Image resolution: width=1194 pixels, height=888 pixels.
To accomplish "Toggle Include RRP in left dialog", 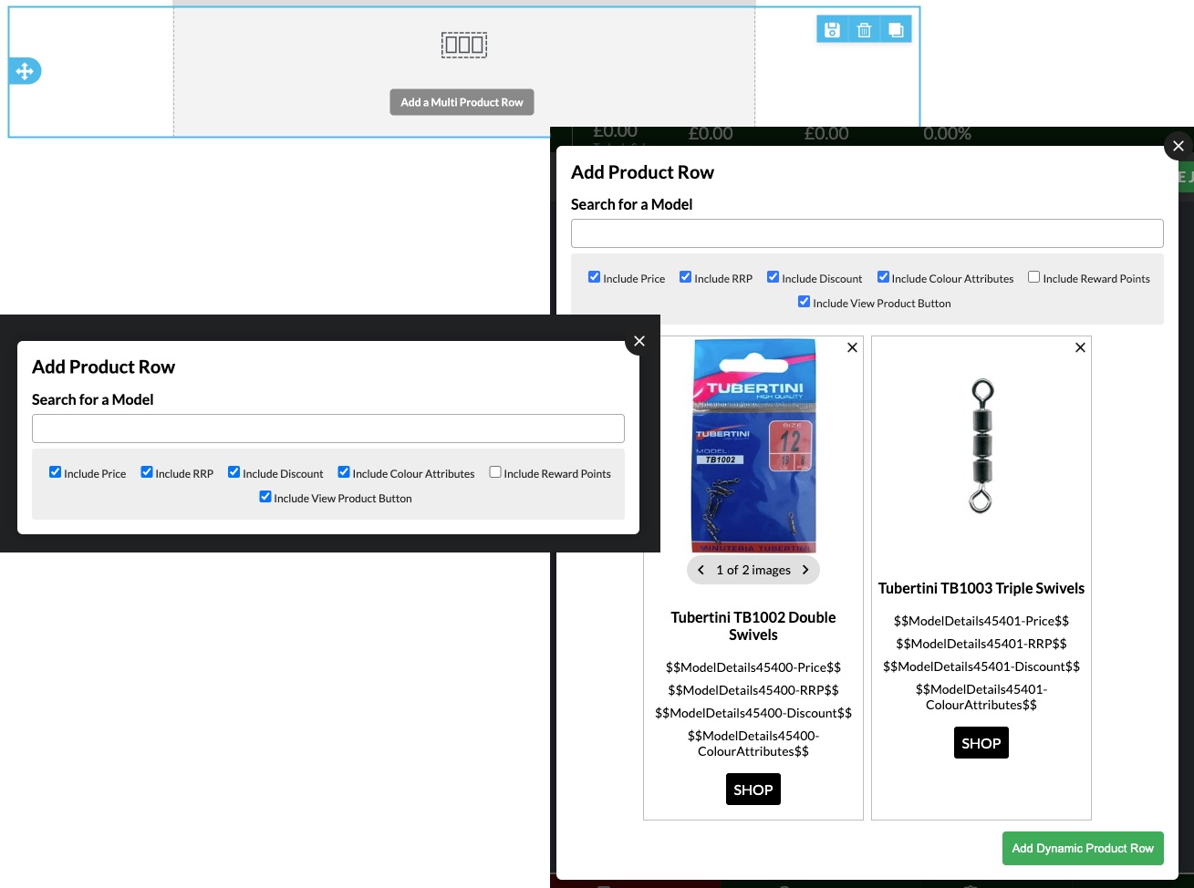I will pos(146,472).
